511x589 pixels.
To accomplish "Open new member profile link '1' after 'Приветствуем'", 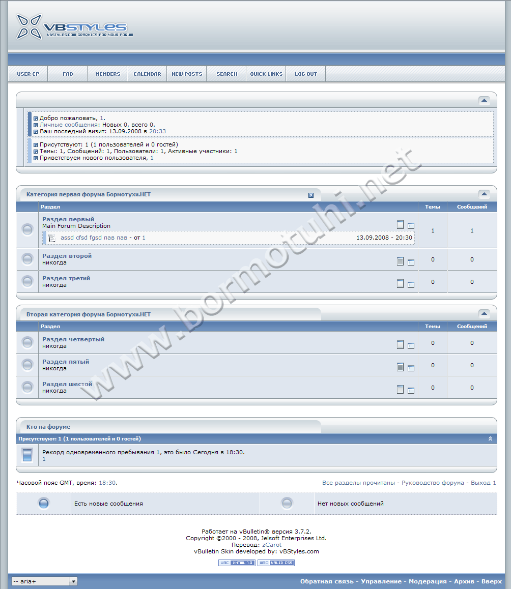I will [152, 158].
